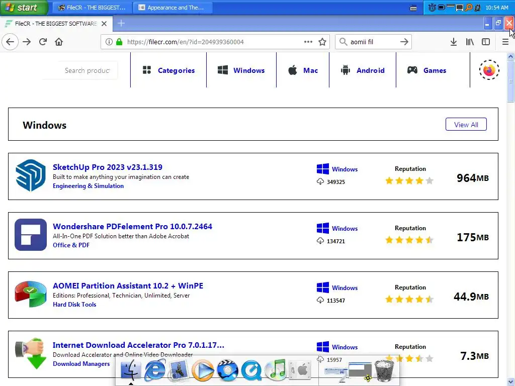Click the star rating in the AOMEI row
The image size is (515, 386).
409,299
